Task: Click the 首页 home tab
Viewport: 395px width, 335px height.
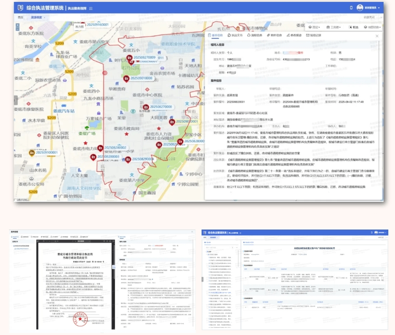Action: [20, 17]
